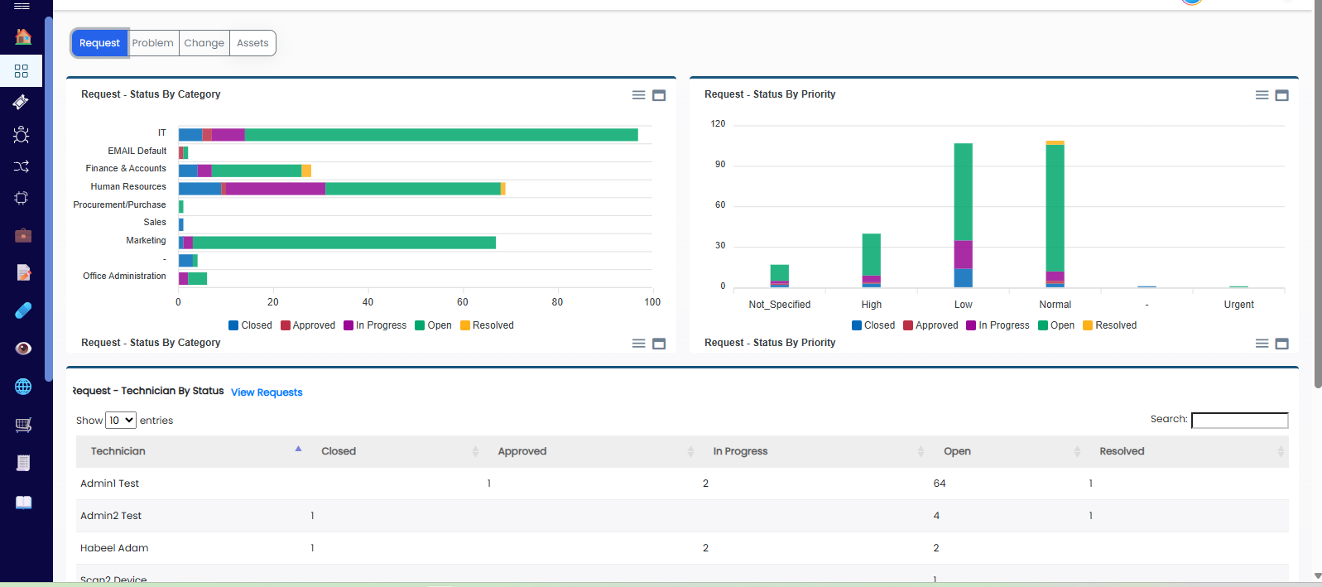This screenshot has width=1322, height=587.
Task: Open the hamburger menu in the sidebar
Action: pyautogui.click(x=22, y=6)
